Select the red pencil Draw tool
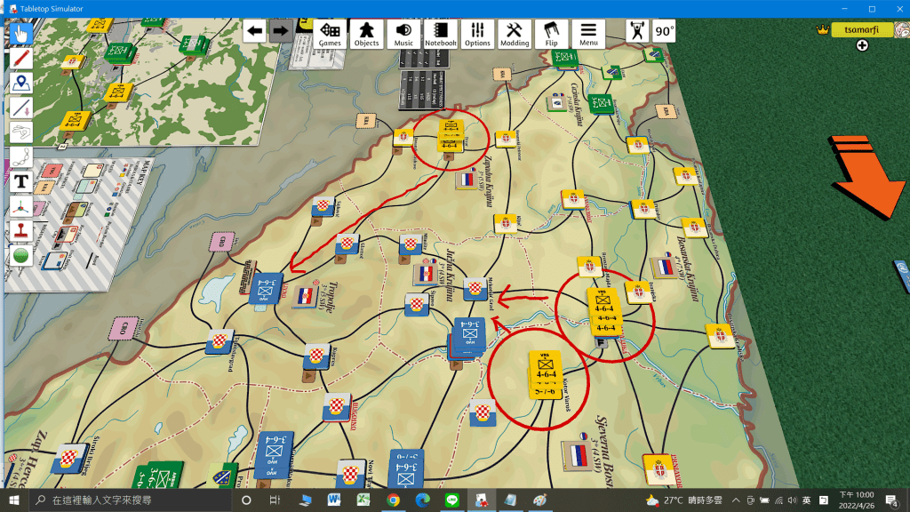 [21, 59]
